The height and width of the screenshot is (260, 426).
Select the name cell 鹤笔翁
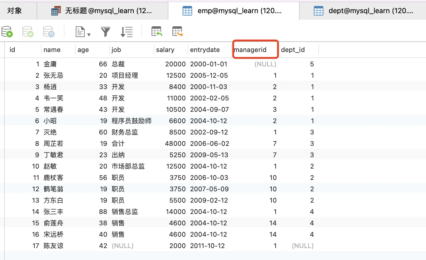(x=53, y=189)
